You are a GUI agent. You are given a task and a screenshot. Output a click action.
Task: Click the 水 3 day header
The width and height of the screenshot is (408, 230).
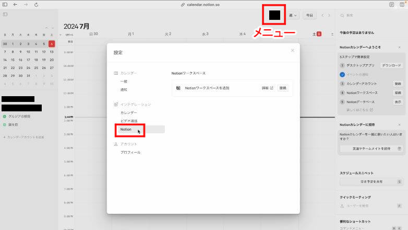tap(205, 34)
